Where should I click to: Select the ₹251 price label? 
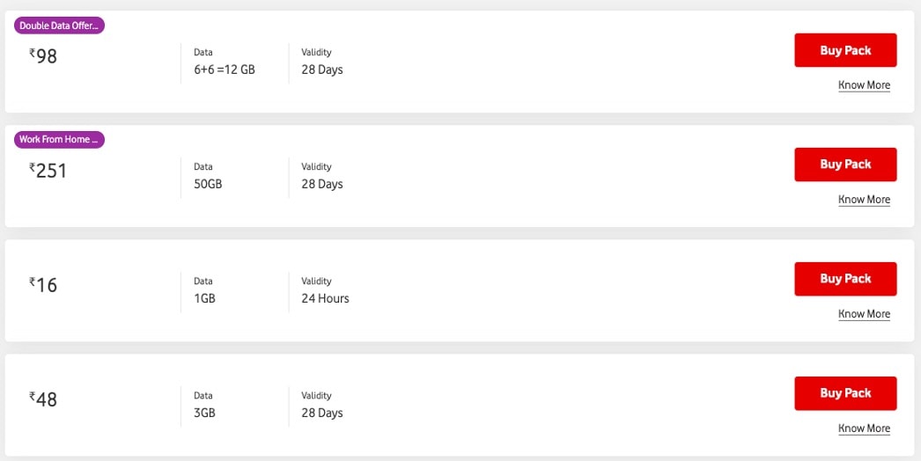pyautogui.click(x=48, y=171)
